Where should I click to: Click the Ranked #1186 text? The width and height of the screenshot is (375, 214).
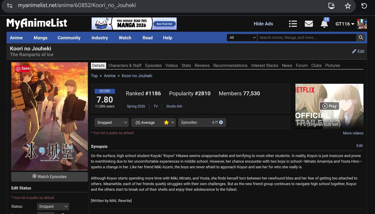click(x=143, y=93)
